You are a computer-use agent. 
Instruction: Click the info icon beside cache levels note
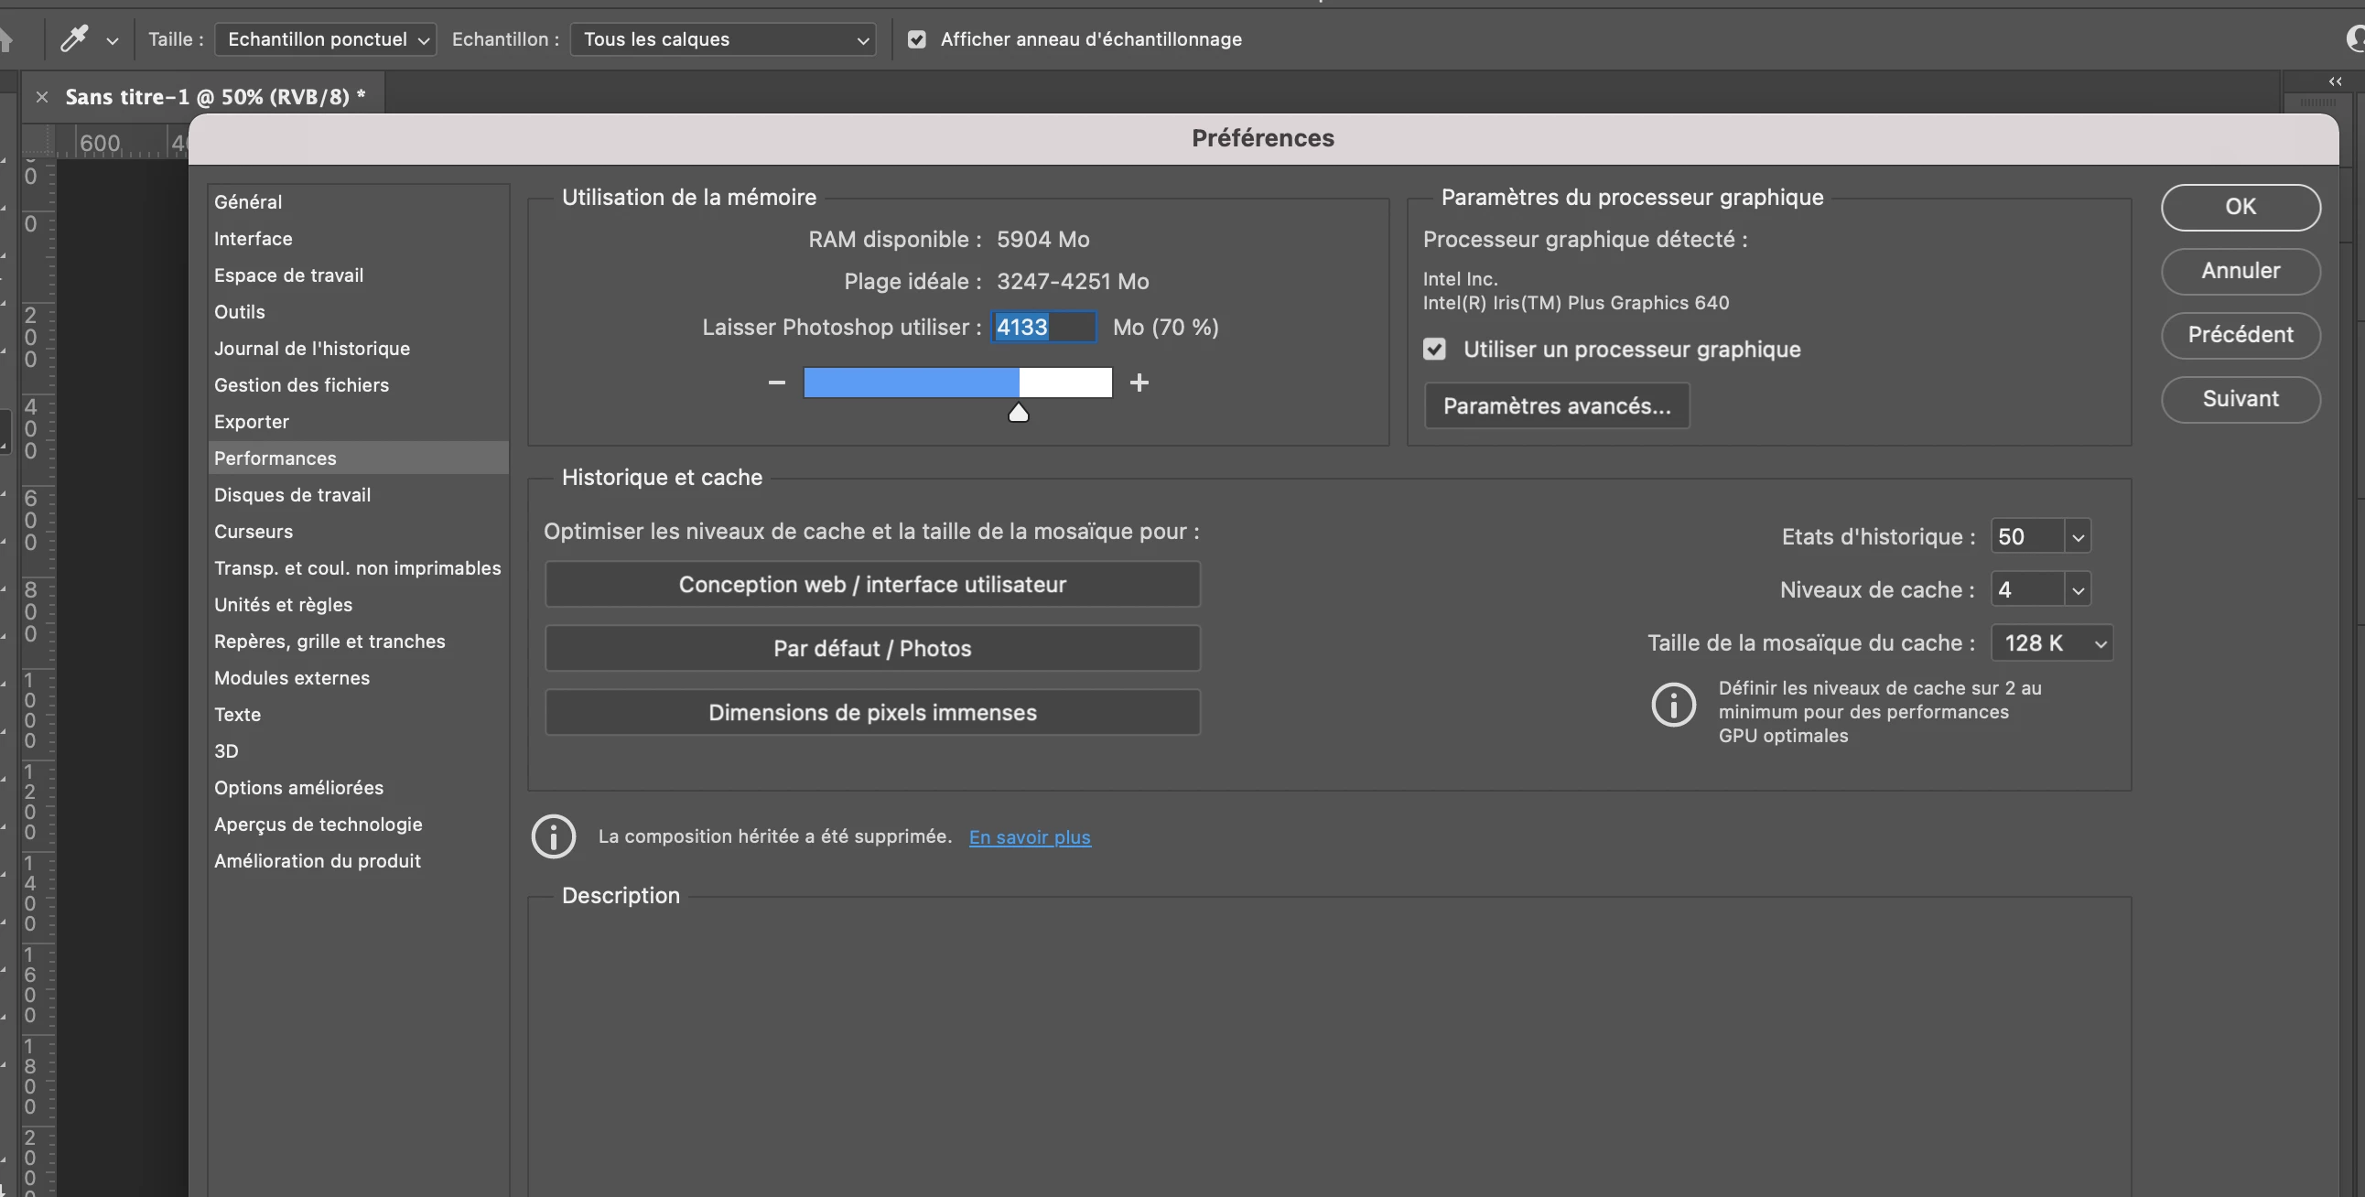pyautogui.click(x=1673, y=705)
